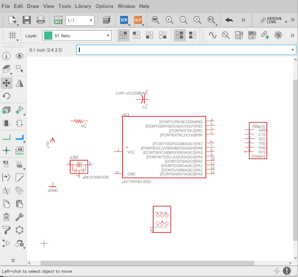Expand more tools at sidebar bottom
The width and height of the screenshot is (298, 277).
coord(13,260)
